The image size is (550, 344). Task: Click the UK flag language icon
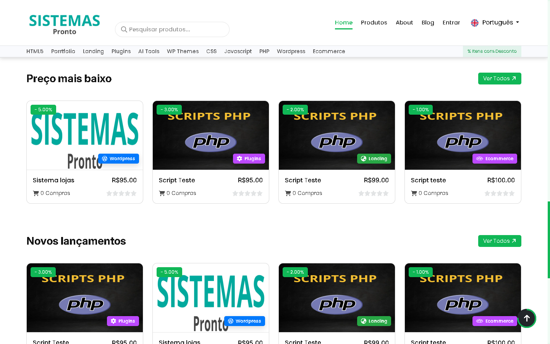[475, 23]
